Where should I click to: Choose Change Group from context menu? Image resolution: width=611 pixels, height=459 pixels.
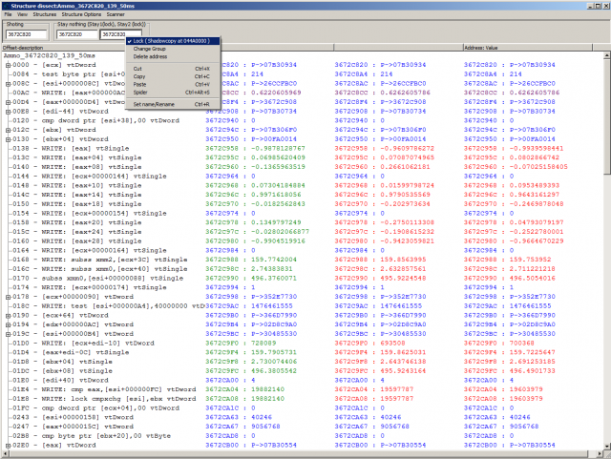(x=148, y=51)
